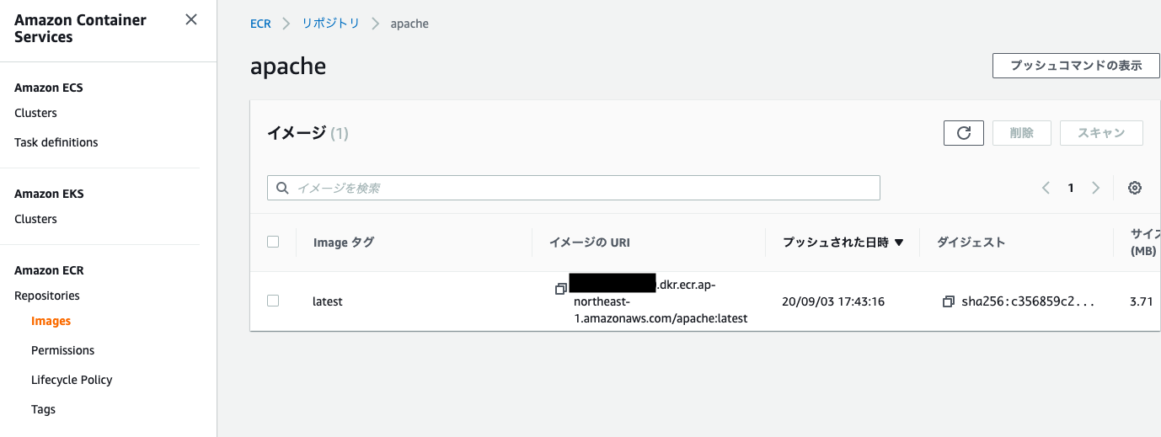The image size is (1161, 437).
Task: Open table preferences gear icon
Action: [1135, 188]
